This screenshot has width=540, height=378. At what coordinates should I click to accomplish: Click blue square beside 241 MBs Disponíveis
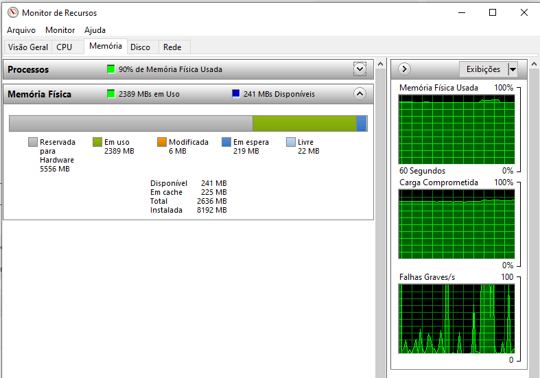pos(236,93)
